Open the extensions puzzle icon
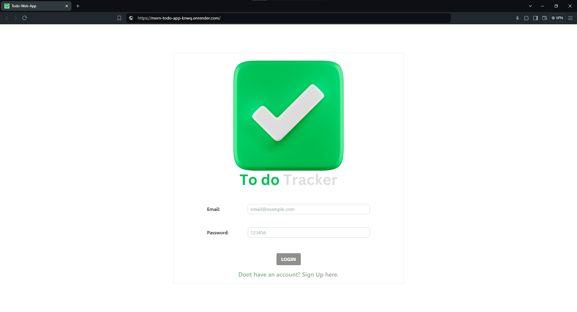This screenshot has height=312, width=577. click(x=526, y=18)
